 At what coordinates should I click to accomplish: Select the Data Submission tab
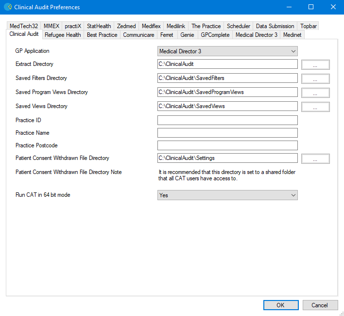[275, 26]
